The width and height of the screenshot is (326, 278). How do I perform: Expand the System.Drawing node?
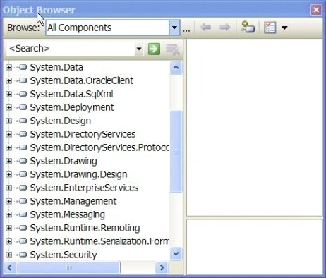point(8,162)
